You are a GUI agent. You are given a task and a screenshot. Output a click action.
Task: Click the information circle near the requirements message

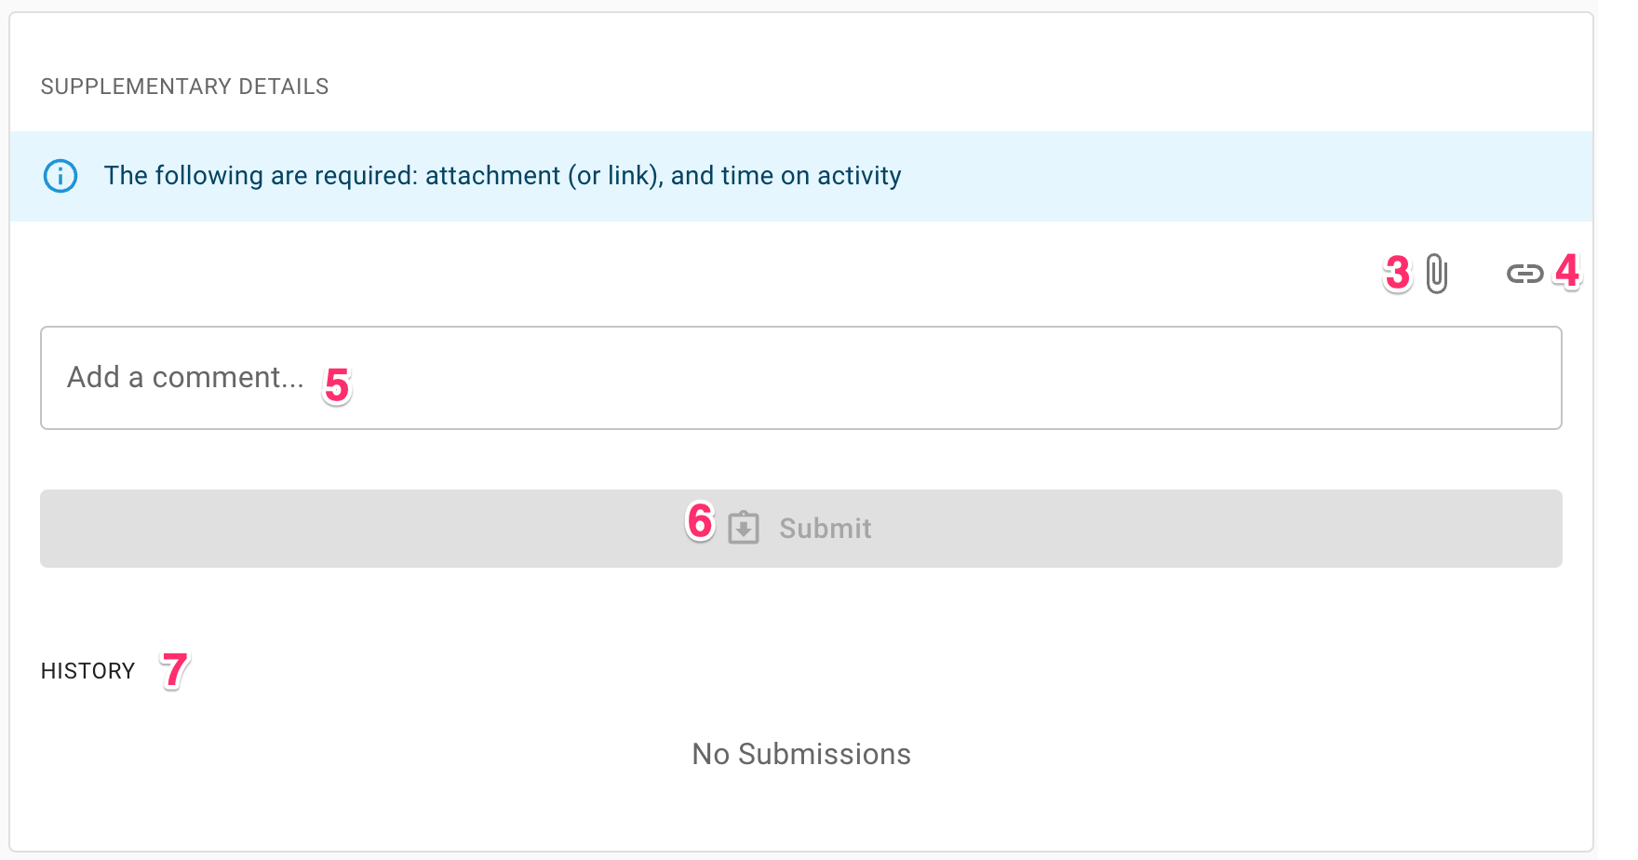click(60, 176)
